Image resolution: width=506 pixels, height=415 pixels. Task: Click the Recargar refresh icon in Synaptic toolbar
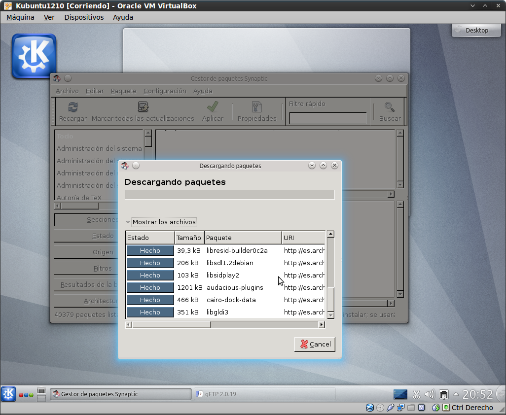pyautogui.click(x=72, y=107)
